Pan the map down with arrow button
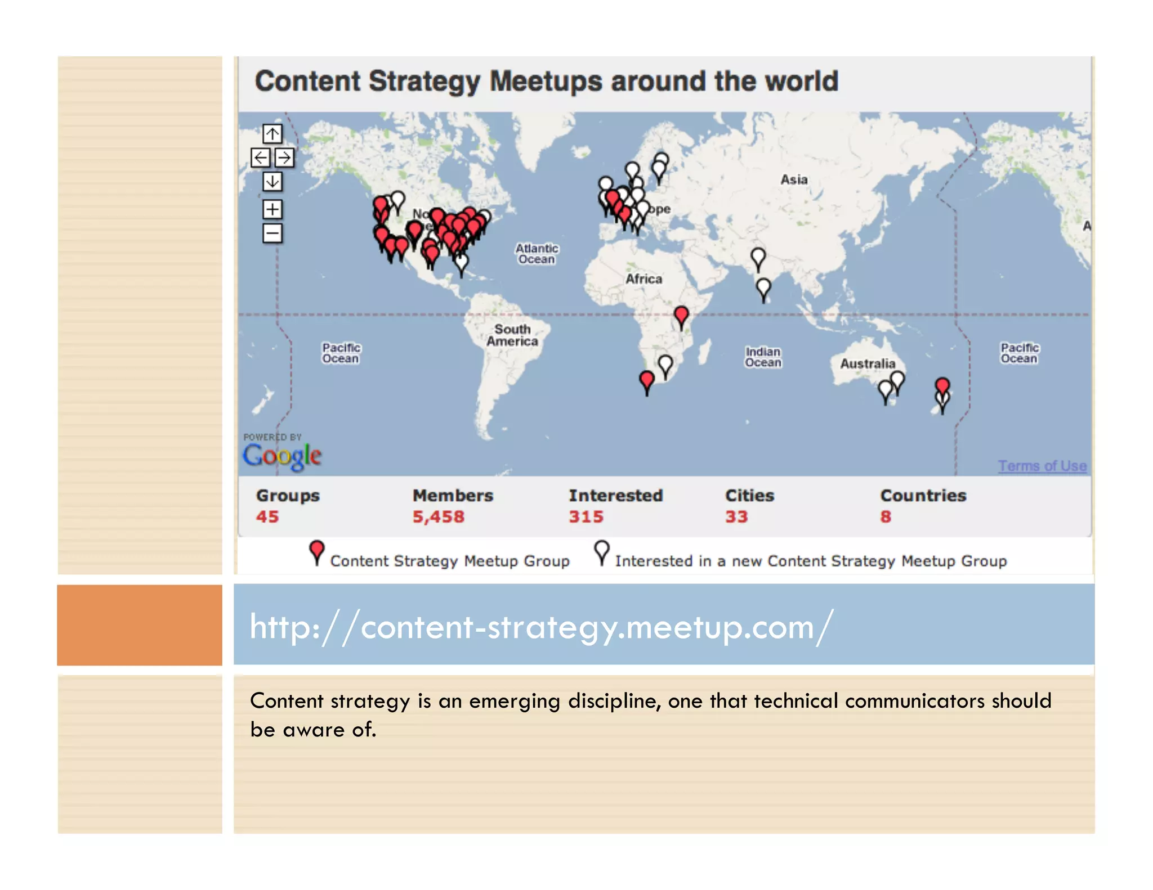 click(272, 182)
